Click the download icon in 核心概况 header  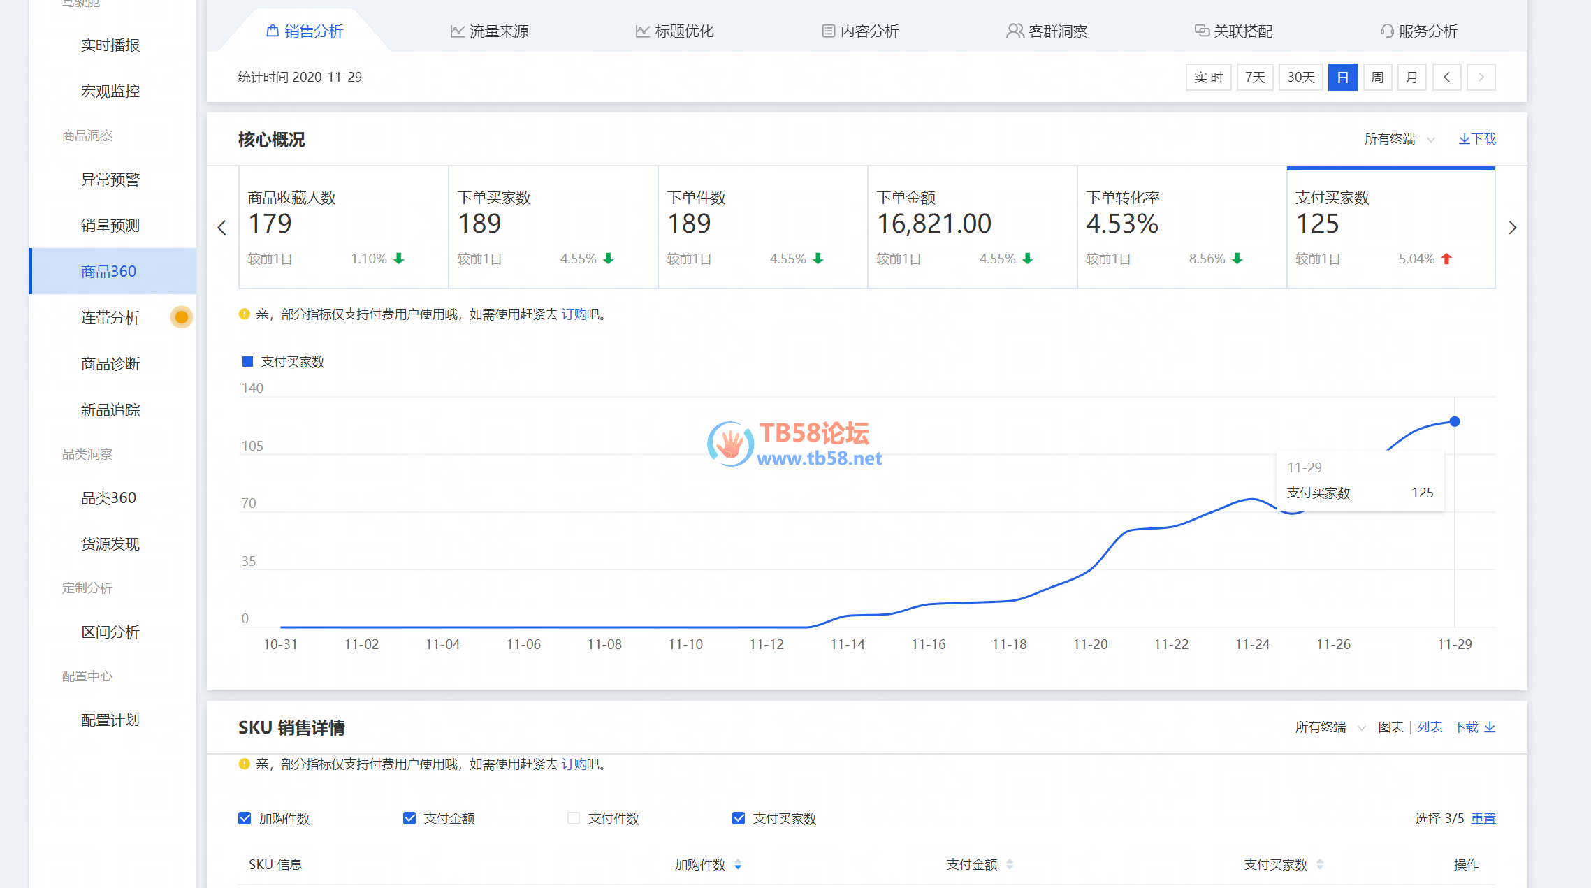[x=1465, y=139]
